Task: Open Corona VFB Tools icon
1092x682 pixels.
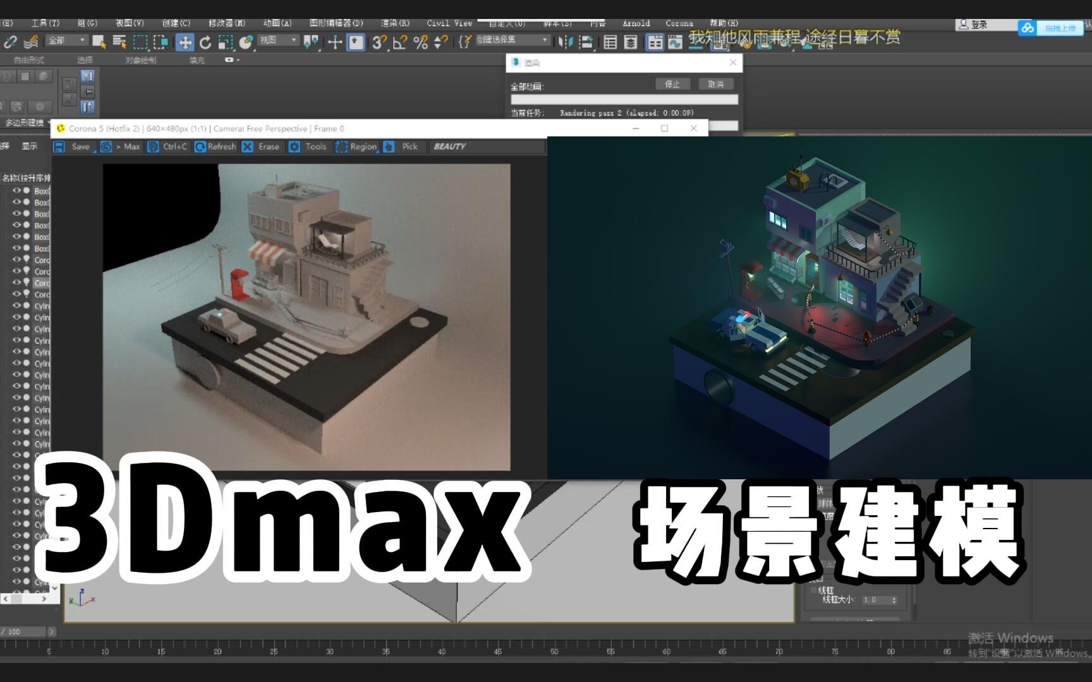Action: click(x=295, y=146)
